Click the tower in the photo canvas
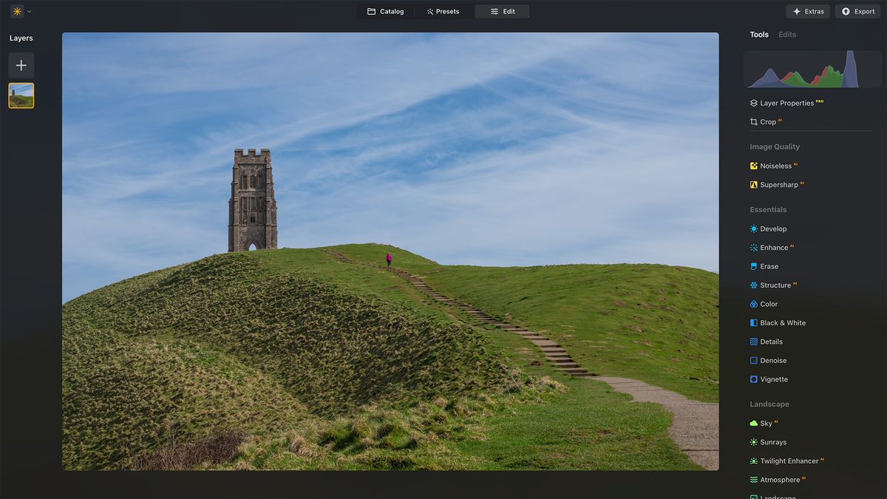 tap(253, 200)
